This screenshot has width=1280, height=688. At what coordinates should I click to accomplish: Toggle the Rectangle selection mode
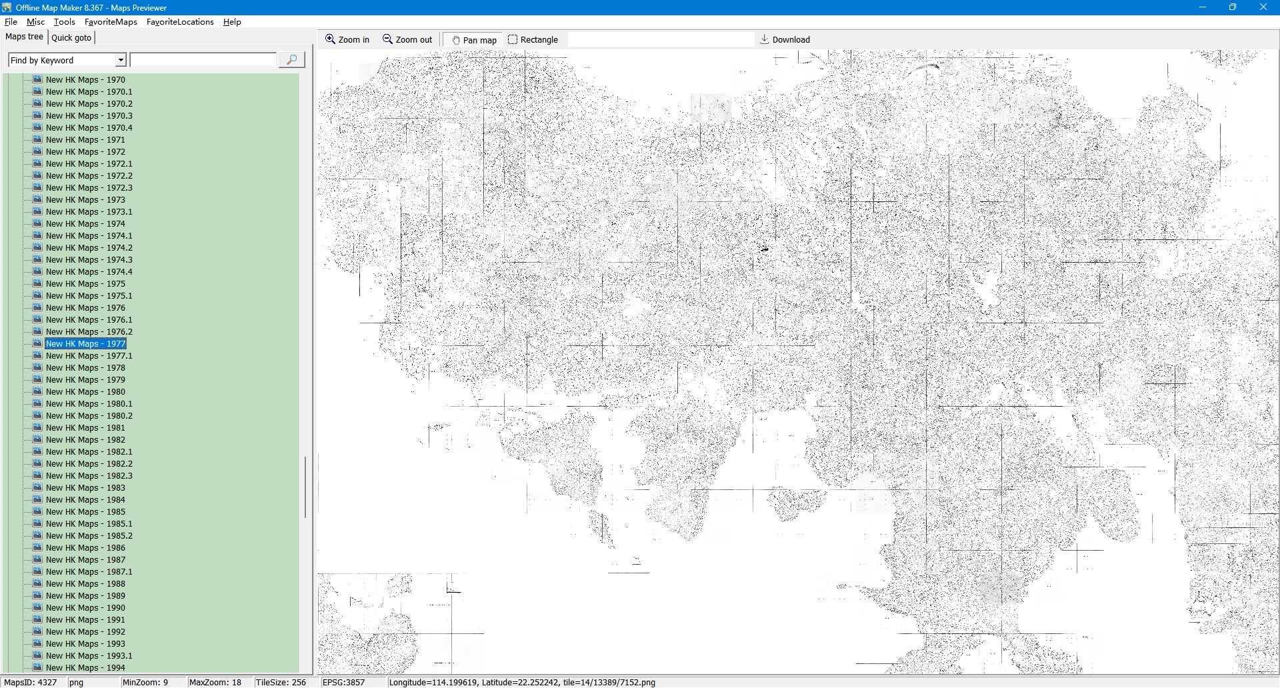tap(533, 40)
